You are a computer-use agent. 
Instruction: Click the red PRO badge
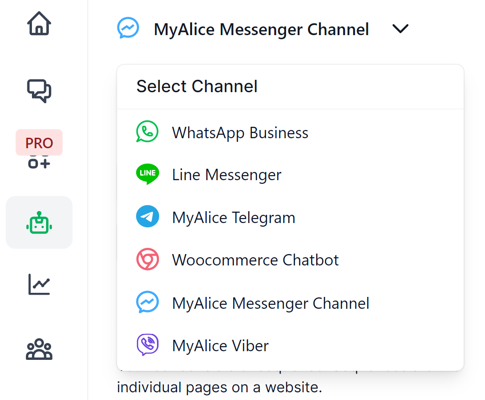[x=39, y=143]
